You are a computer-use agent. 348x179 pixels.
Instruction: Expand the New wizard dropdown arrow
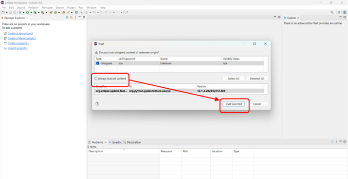[x=7, y=13]
